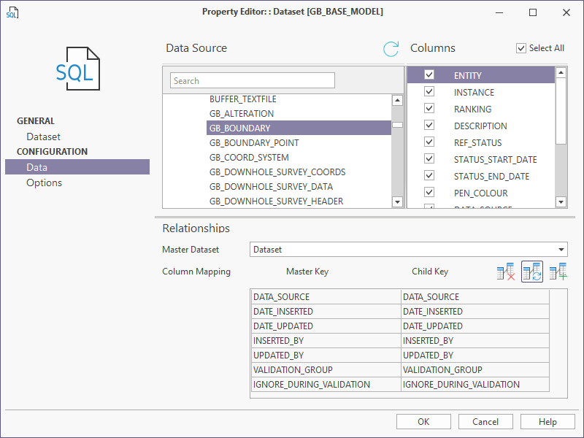Screen dimensions: 584x438
Task: Uncheck the RANKING column checkbox
Action: (x=429, y=109)
